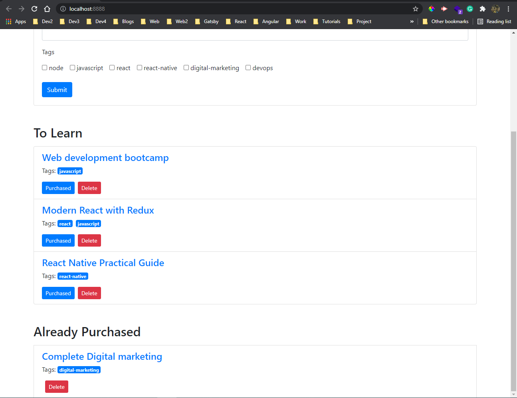Open the Reading list

pyautogui.click(x=494, y=22)
